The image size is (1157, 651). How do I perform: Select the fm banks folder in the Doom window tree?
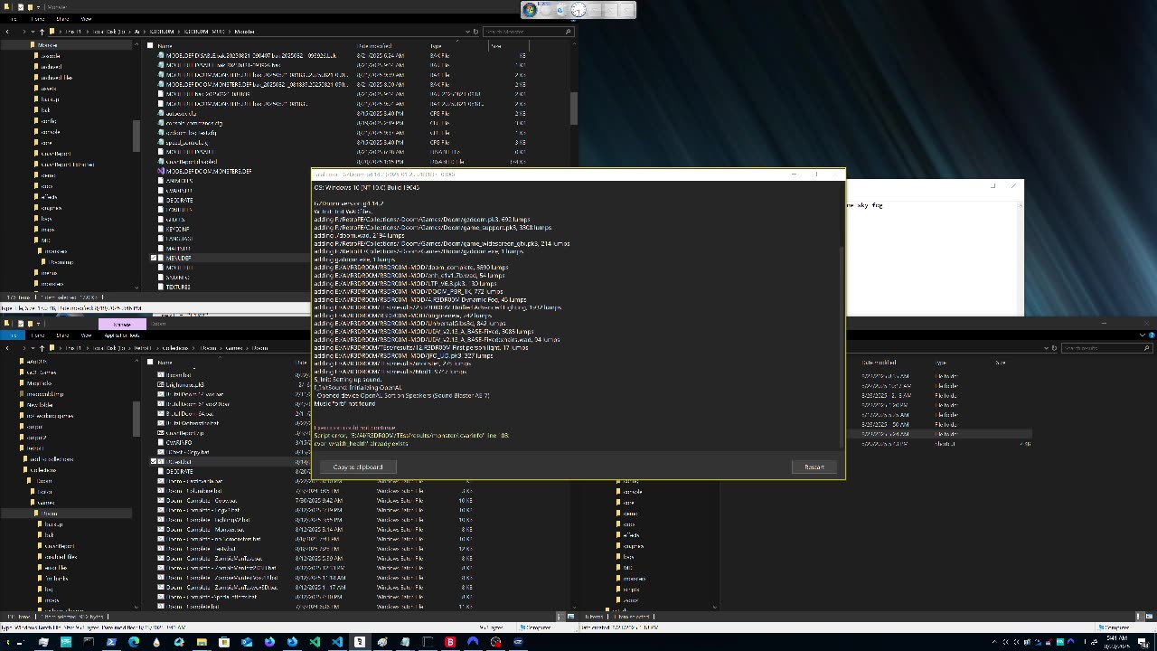pos(56,578)
